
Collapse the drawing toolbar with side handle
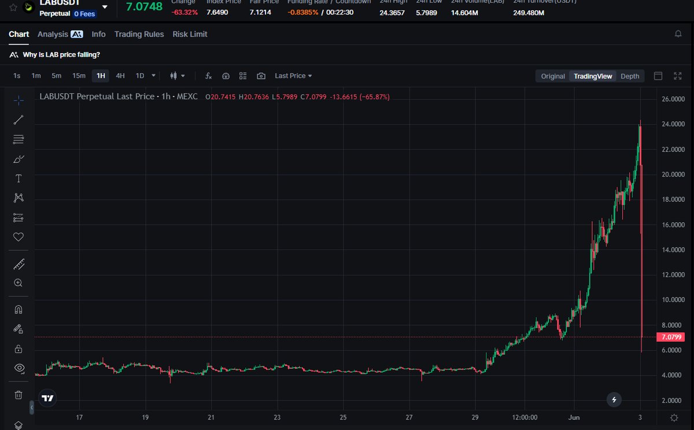[32, 407]
